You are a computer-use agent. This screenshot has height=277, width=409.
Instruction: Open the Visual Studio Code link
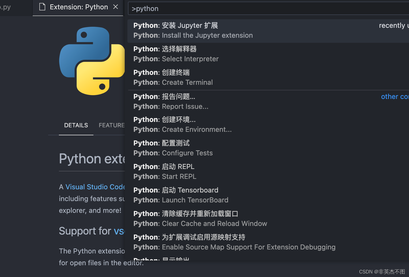(x=95, y=187)
